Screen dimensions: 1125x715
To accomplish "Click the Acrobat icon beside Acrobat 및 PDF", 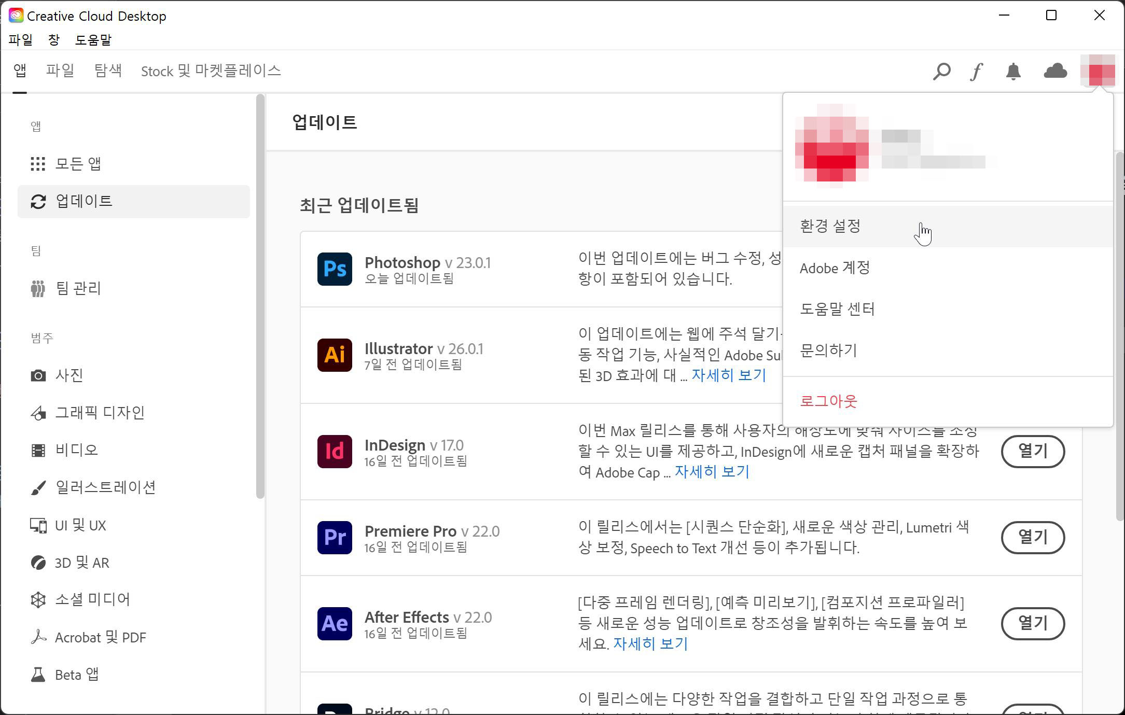I will (x=38, y=637).
